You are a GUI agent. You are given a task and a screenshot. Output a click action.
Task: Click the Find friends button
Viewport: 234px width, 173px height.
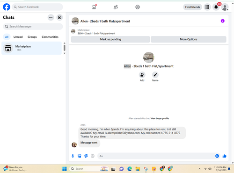(192, 7)
